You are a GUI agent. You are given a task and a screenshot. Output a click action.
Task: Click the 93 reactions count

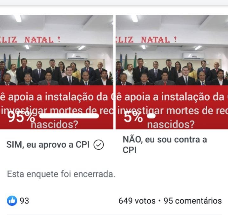pyautogui.click(x=24, y=201)
